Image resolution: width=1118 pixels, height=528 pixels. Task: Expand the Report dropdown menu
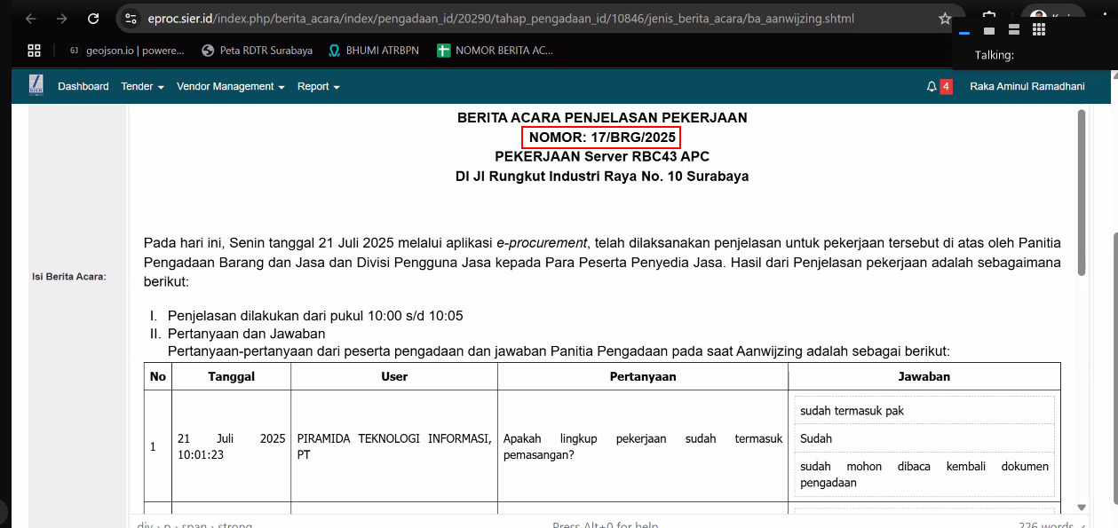point(318,87)
